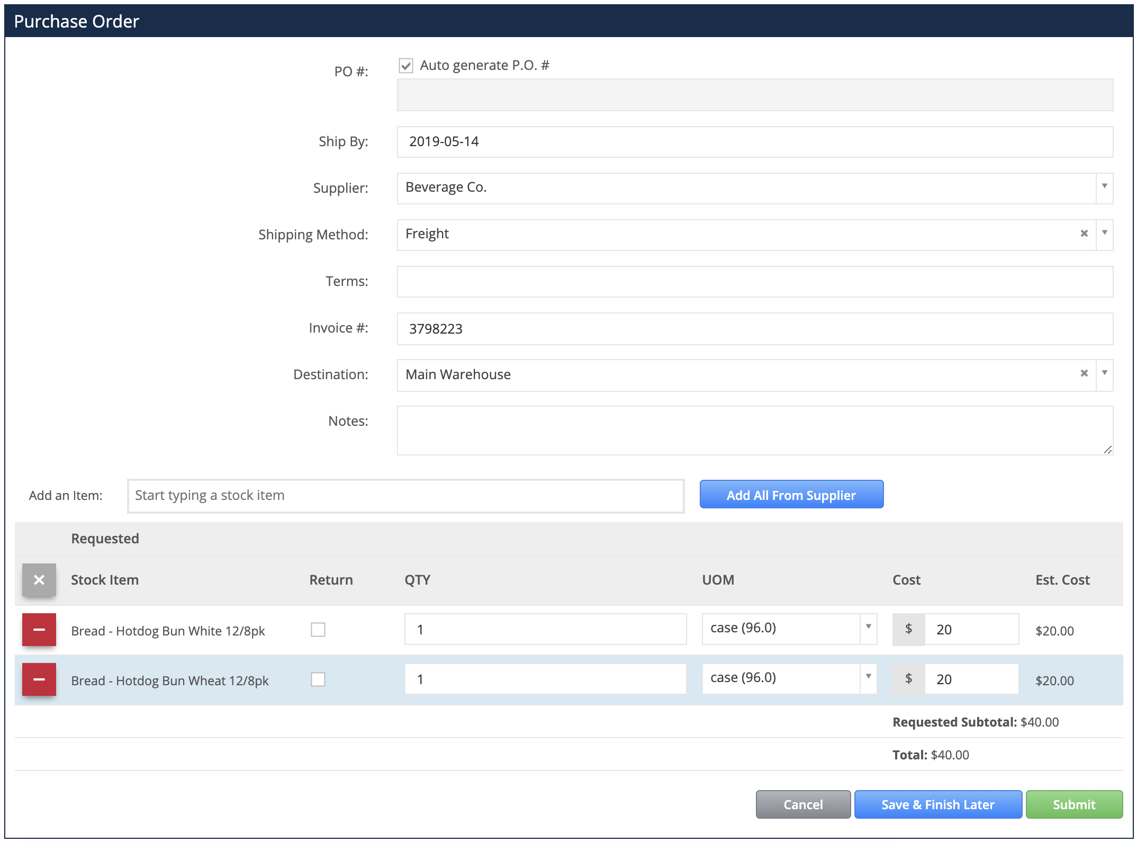
Task: Focus the Terms input field
Action: (755, 282)
